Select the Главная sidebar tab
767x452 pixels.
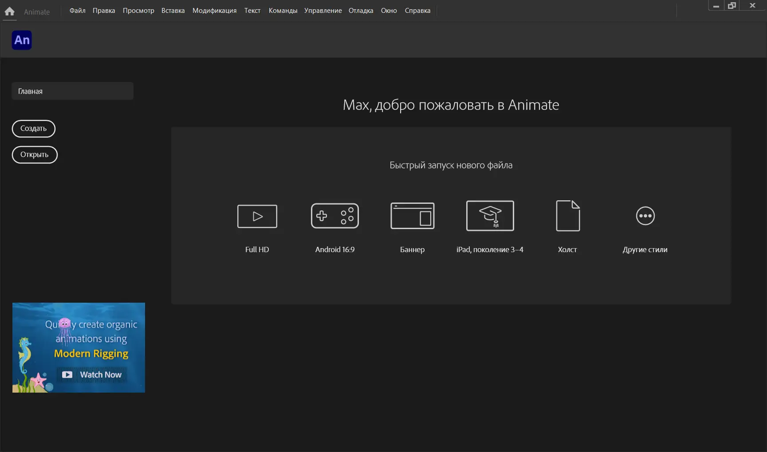[72, 91]
